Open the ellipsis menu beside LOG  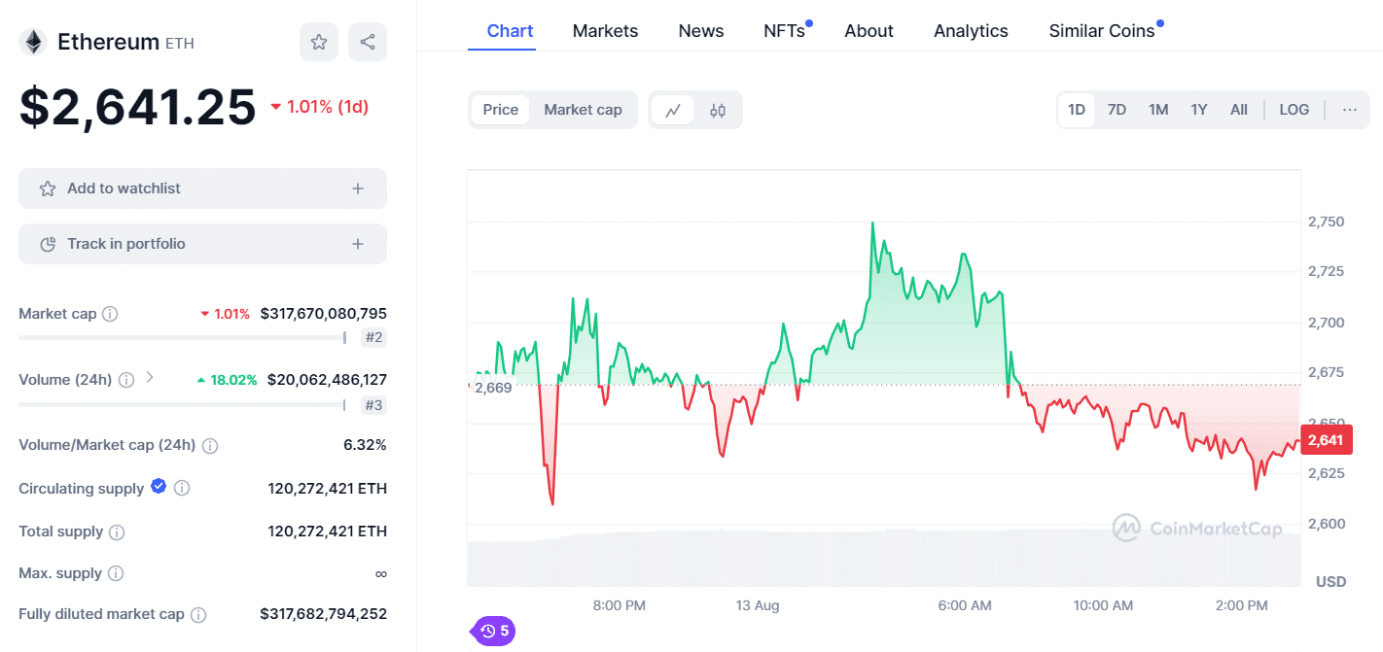(x=1349, y=109)
